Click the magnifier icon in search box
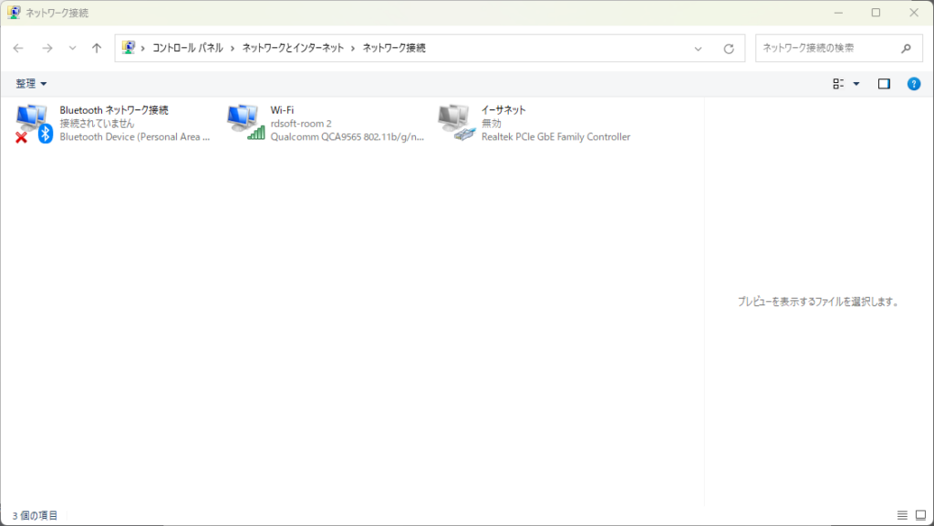The width and height of the screenshot is (934, 526). coord(906,48)
